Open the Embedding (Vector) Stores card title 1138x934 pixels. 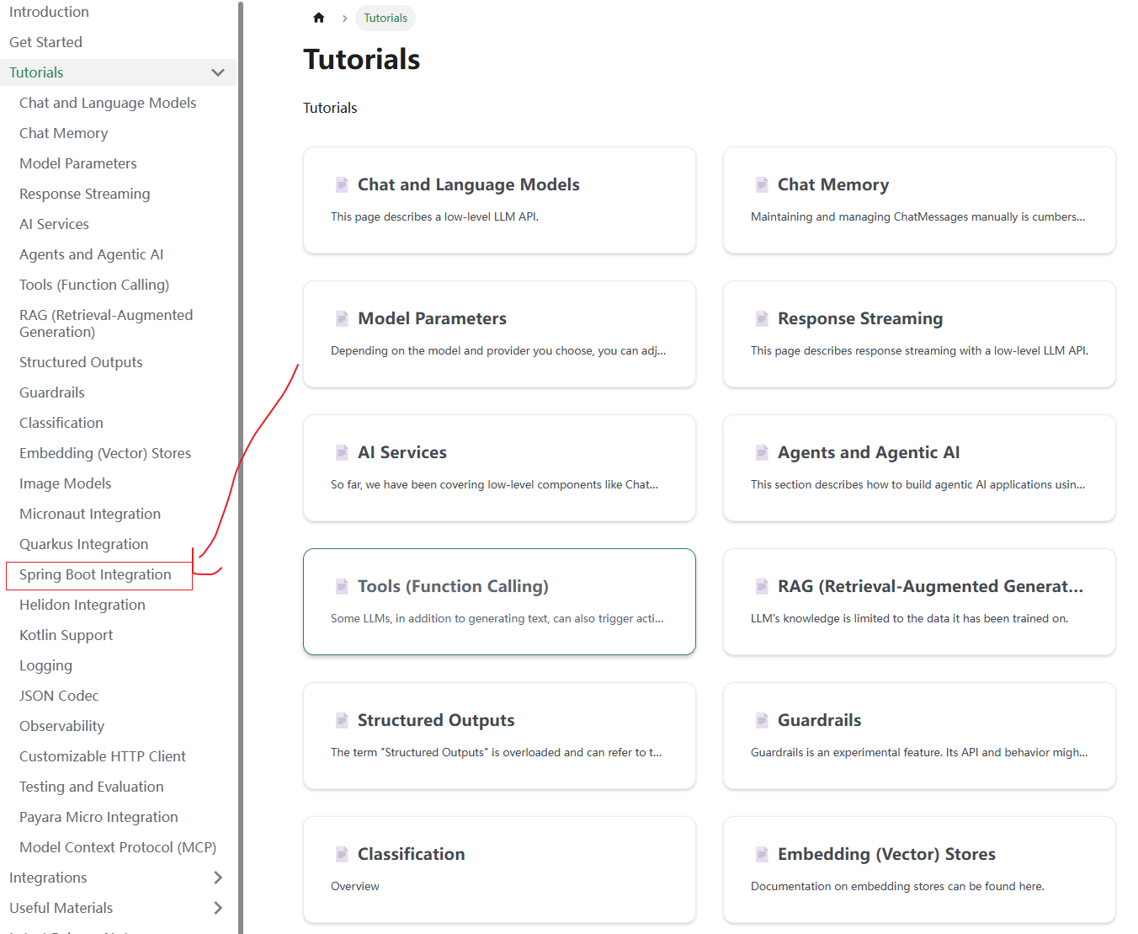886,854
